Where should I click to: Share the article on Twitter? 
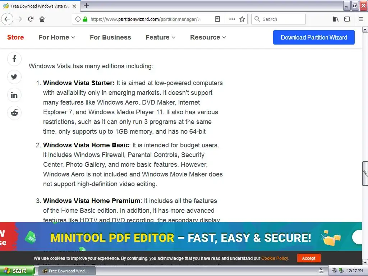point(14,77)
